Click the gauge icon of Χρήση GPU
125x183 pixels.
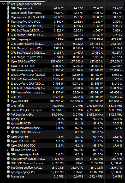pos(8,119)
